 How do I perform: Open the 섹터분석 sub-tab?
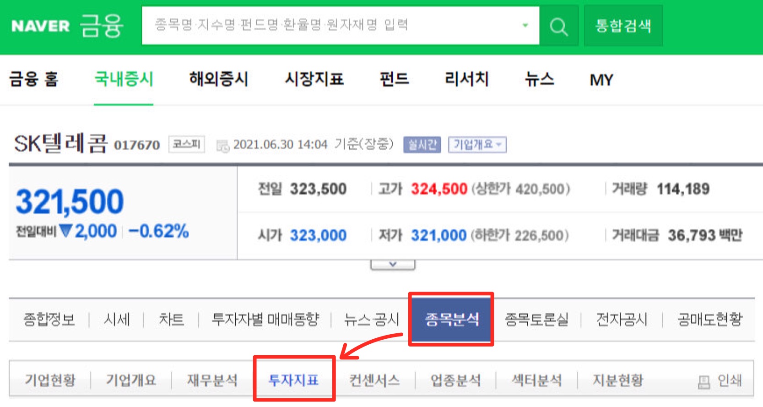coord(536,380)
